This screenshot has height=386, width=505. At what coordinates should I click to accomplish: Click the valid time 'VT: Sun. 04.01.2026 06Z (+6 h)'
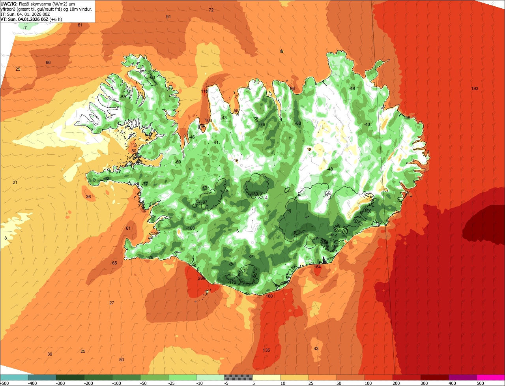(31, 19)
